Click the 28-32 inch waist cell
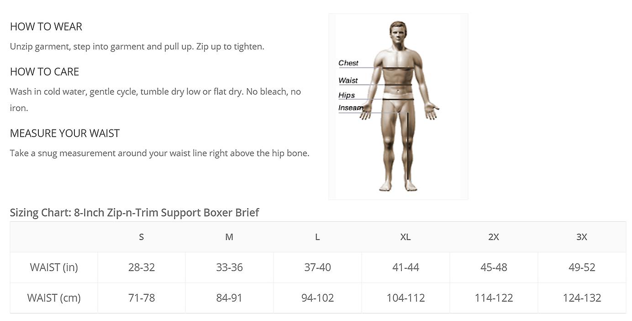The image size is (632, 321). (142, 267)
